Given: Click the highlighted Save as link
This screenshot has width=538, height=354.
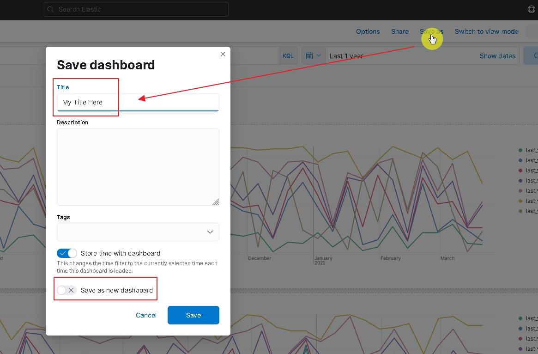Looking at the screenshot, I should click(x=431, y=31).
